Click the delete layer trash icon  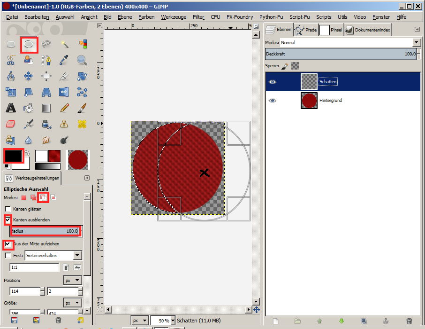[x=409, y=321]
